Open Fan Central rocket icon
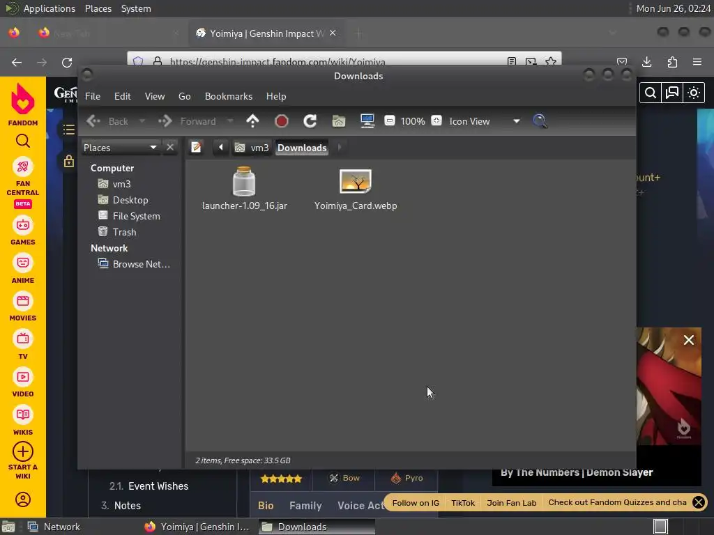The image size is (714, 535). 23,167
